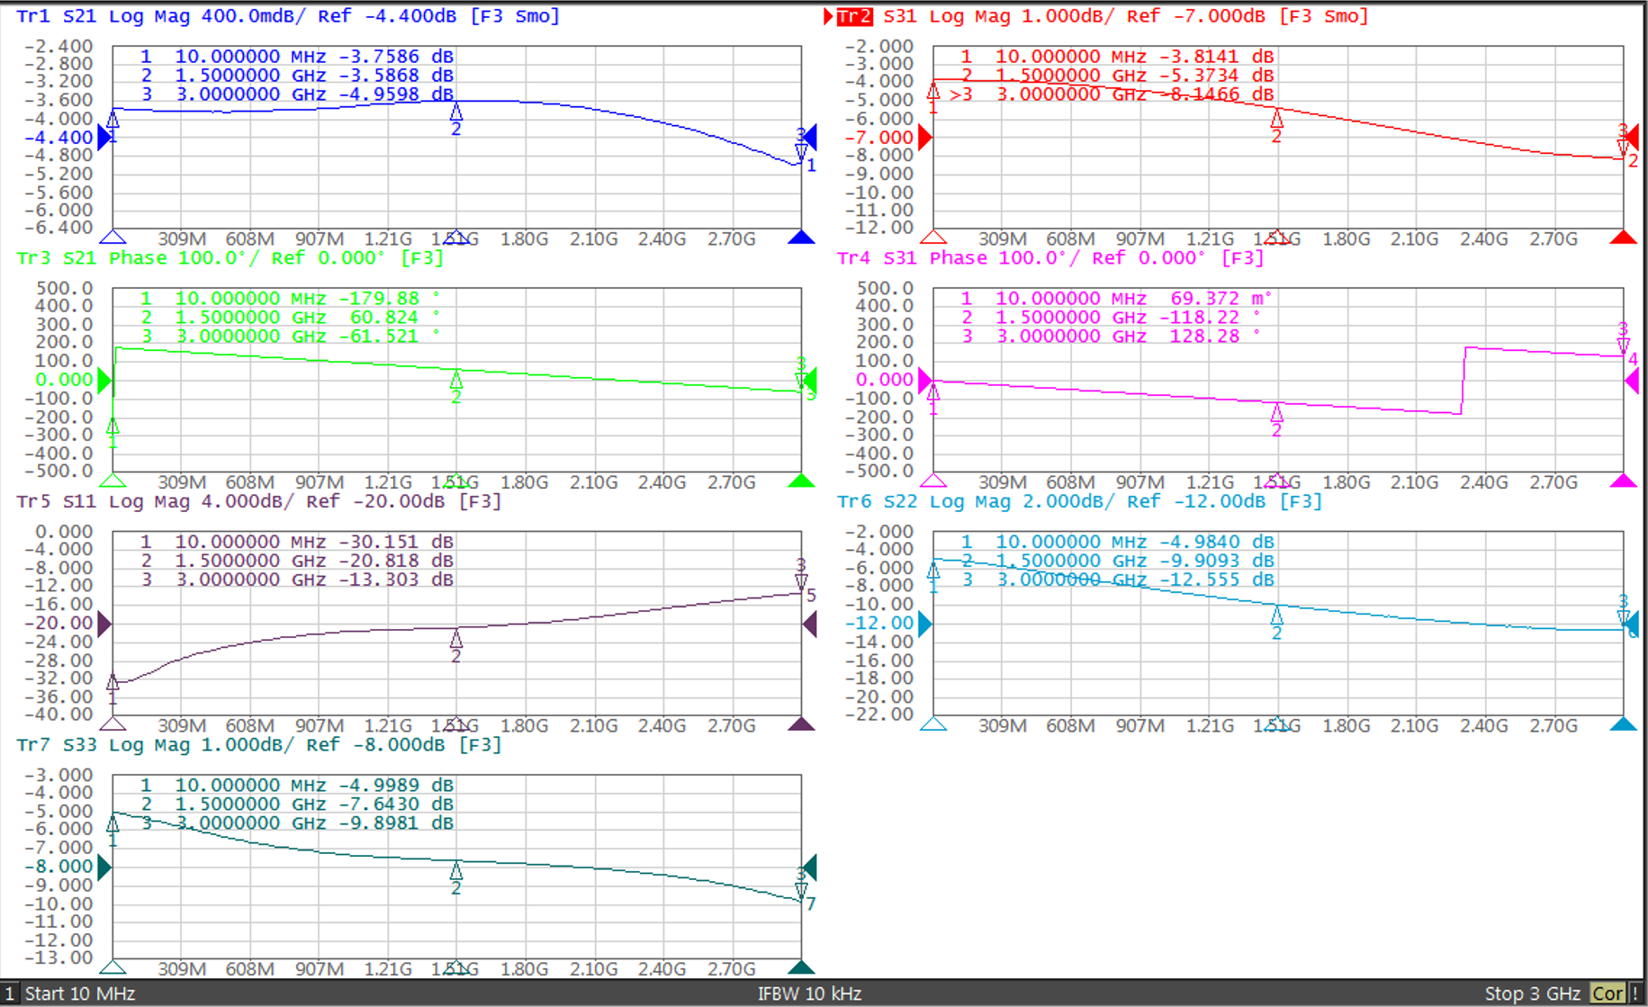Click Tr4 marker 2 on magenta phase trace
This screenshot has height=1007, width=1648.
pos(1276,413)
